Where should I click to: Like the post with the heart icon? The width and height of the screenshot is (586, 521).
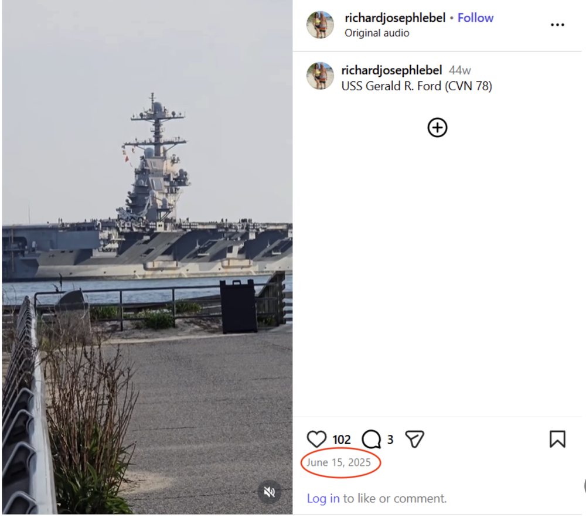click(x=316, y=439)
